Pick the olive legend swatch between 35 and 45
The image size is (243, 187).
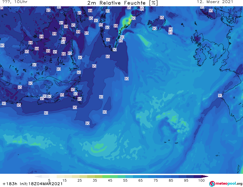[x=99, y=176]
